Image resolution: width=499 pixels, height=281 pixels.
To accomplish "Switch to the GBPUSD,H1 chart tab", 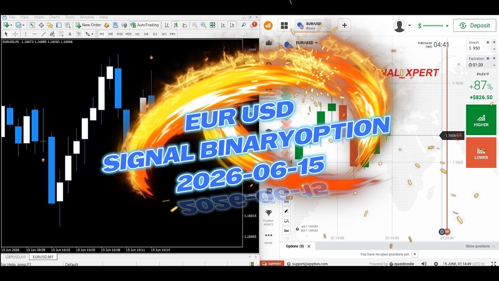I will point(16,257).
